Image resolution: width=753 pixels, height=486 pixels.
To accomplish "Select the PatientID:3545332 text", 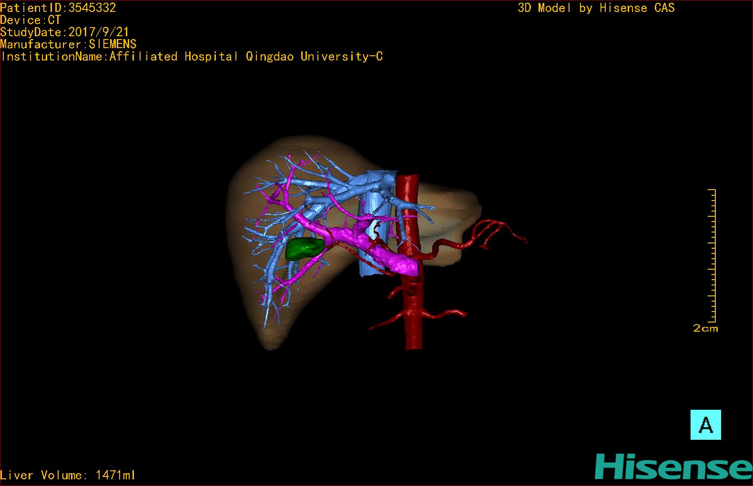I will [x=58, y=8].
